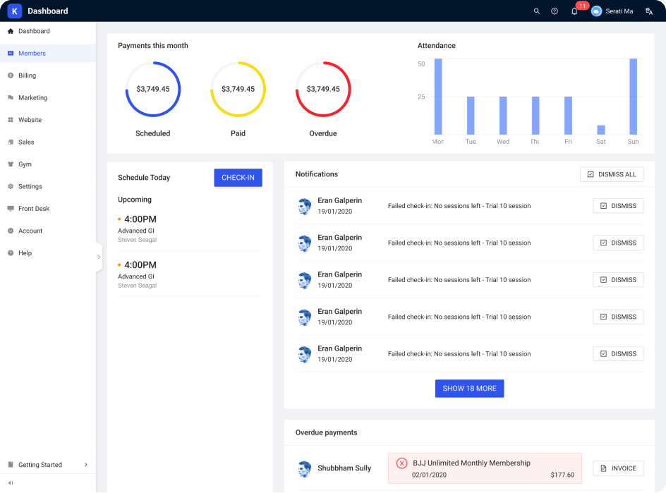This screenshot has height=493, width=666.
Task: Open the notifications bell with 11 badge
Action: [x=574, y=11]
